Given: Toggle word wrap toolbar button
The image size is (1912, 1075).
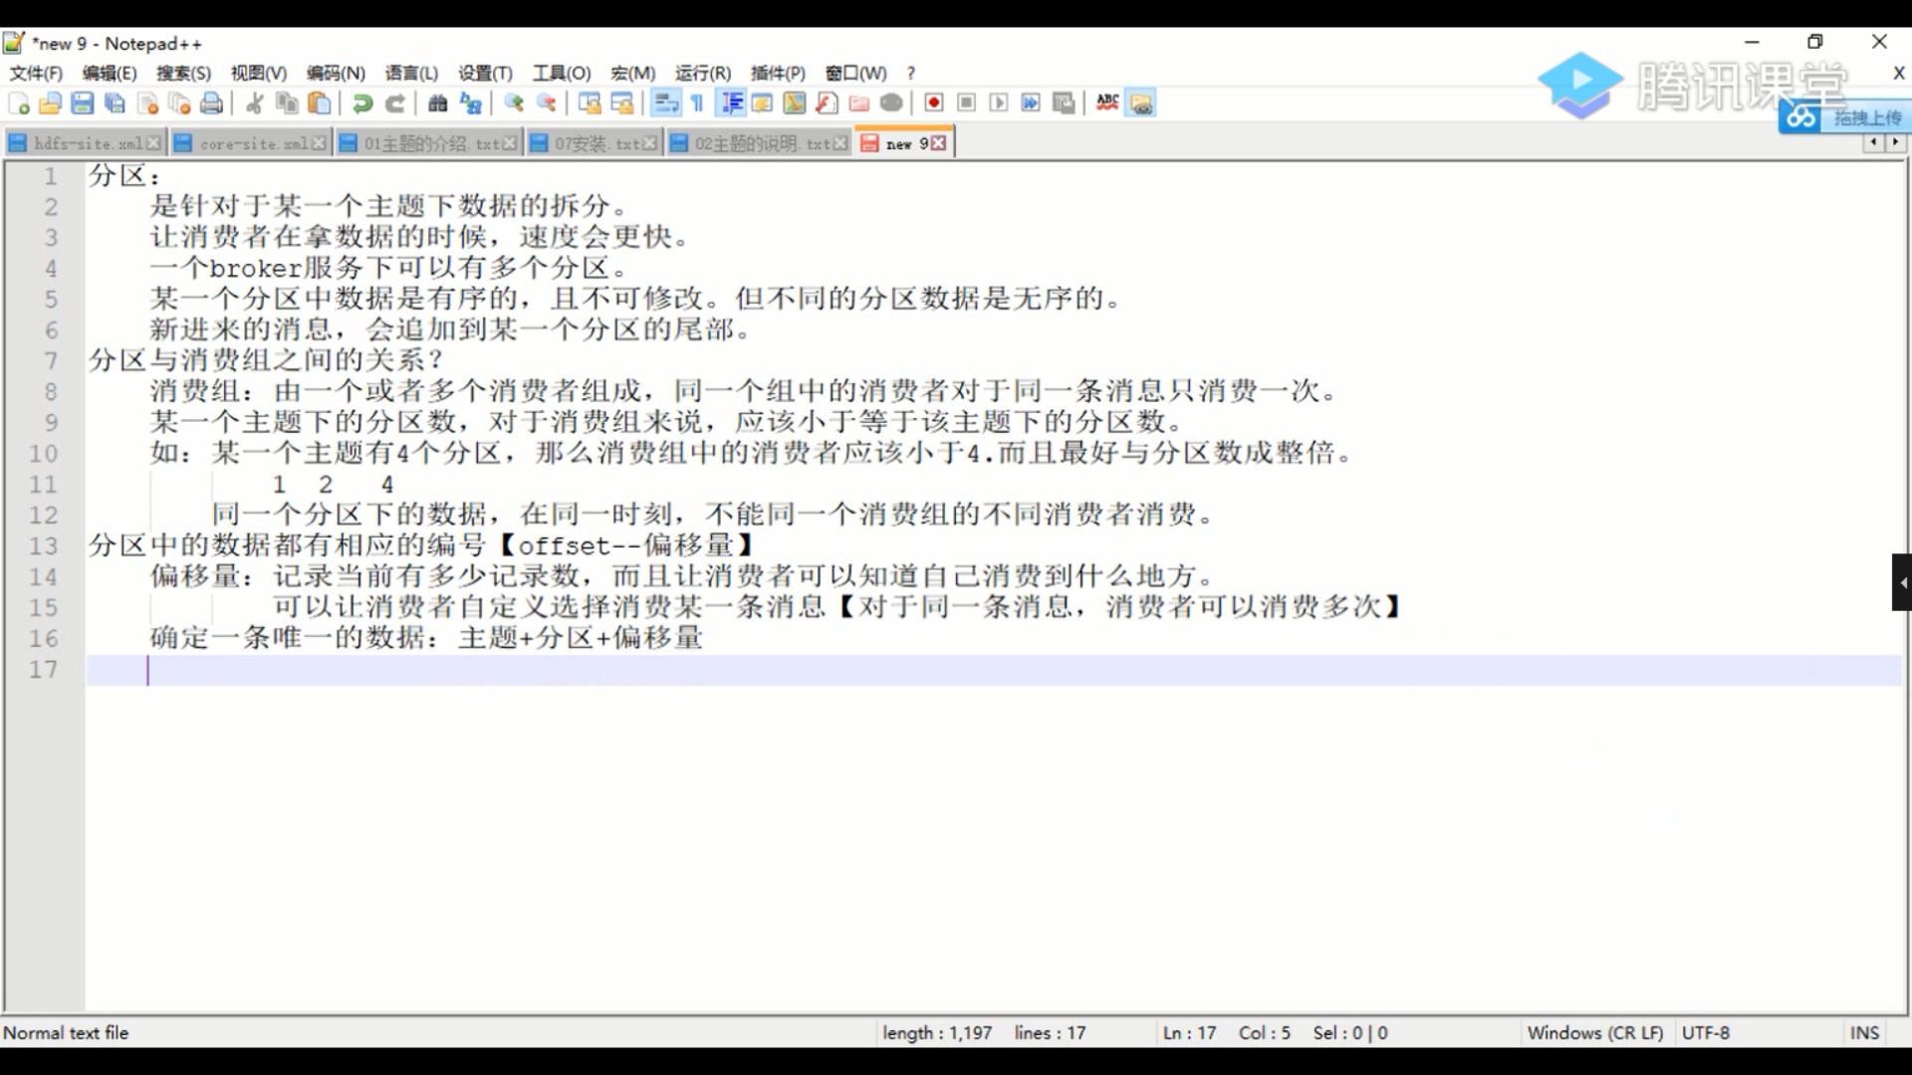Looking at the screenshot, I should pos(666,104).
